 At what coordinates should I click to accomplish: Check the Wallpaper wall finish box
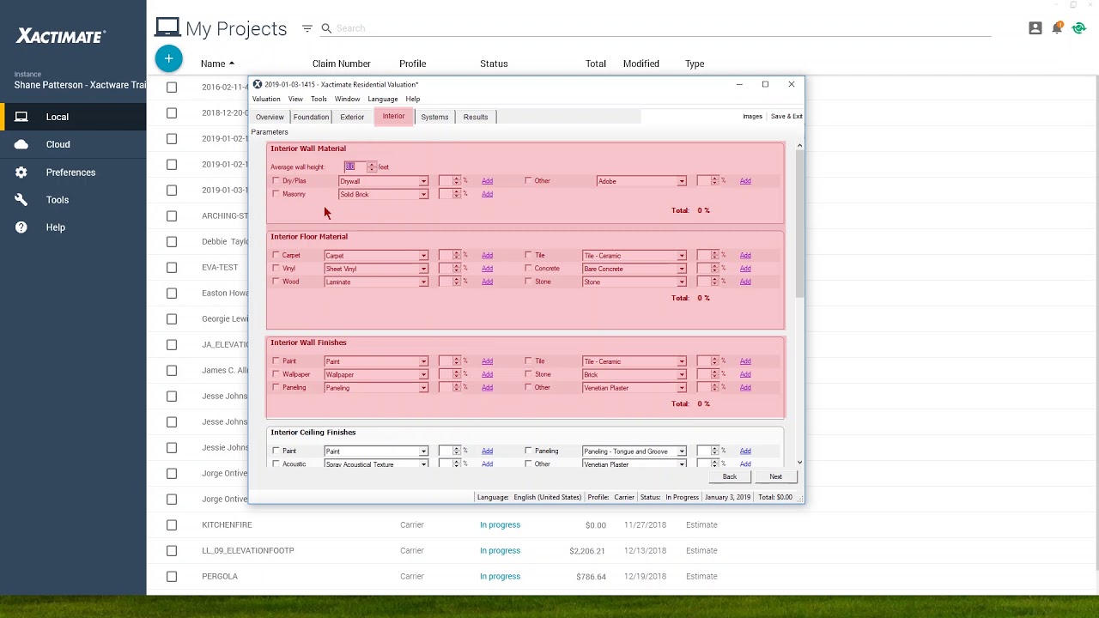pyautogui.click(x=276, y=374)
